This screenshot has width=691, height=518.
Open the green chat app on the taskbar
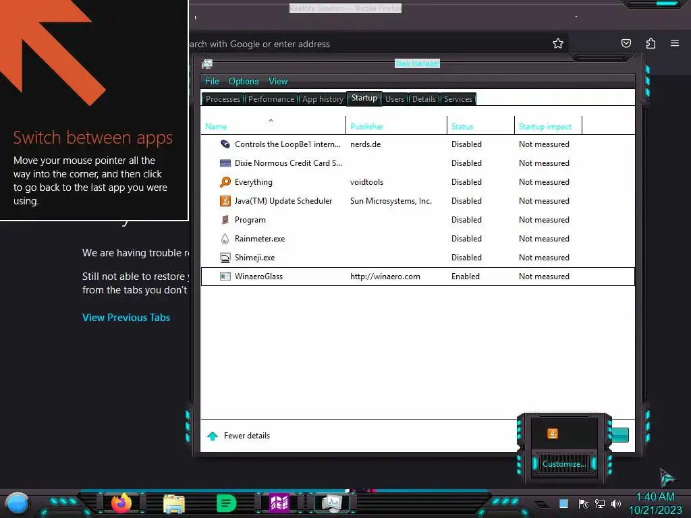coord(227,503)
